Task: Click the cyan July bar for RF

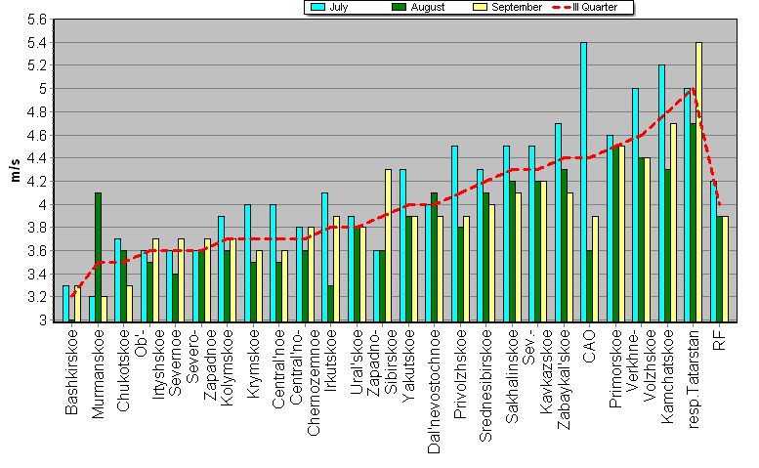Action: [x=713, y=252]
